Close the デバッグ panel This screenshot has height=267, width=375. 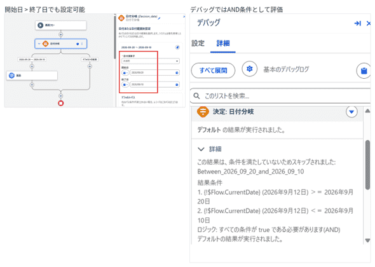(369, 24)
